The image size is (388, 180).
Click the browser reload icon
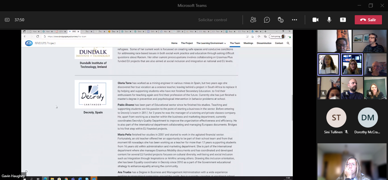[38, 36]
